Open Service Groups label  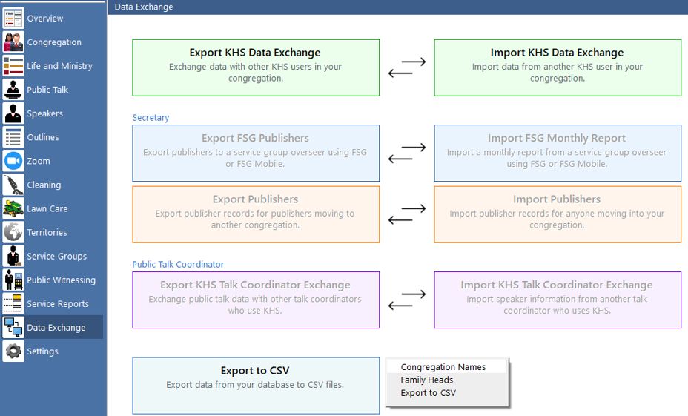pos(56,256)
